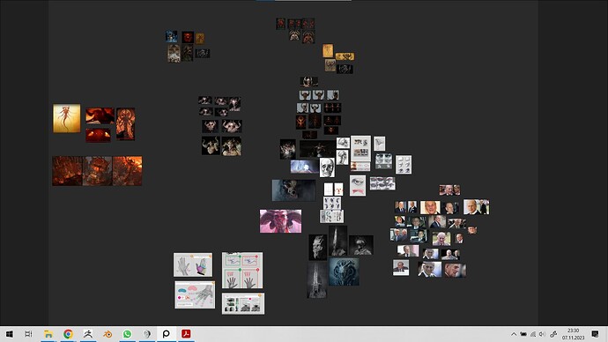This screenshot has width=608, height=342.
Task: Select the pink horned demon image
Action: point(281,221)
